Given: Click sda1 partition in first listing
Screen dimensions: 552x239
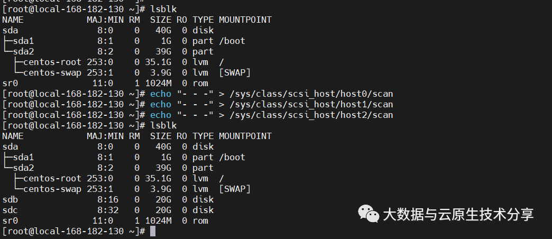Looking at the screenshot, I should (x=23, y=41).
